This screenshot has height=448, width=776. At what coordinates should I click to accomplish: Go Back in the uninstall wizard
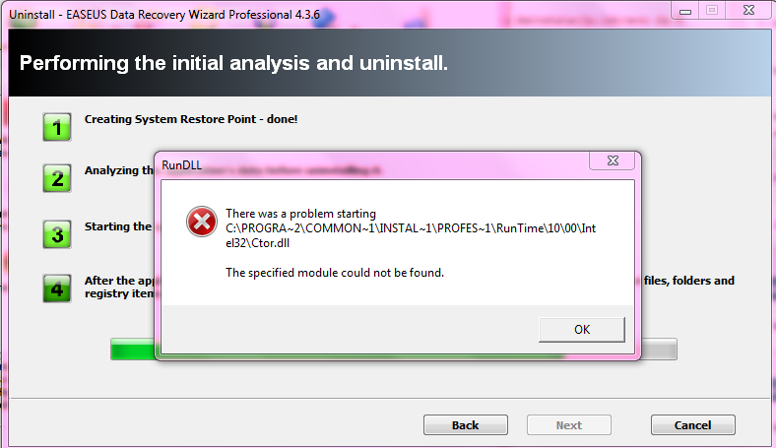(x=465, y=425)
